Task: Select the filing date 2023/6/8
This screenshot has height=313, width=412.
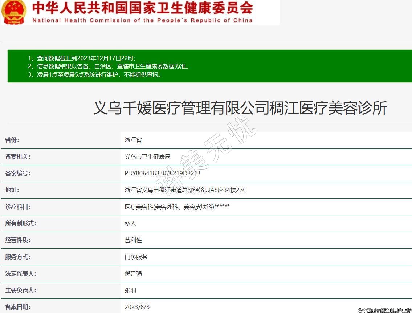Action: [137, 307]
